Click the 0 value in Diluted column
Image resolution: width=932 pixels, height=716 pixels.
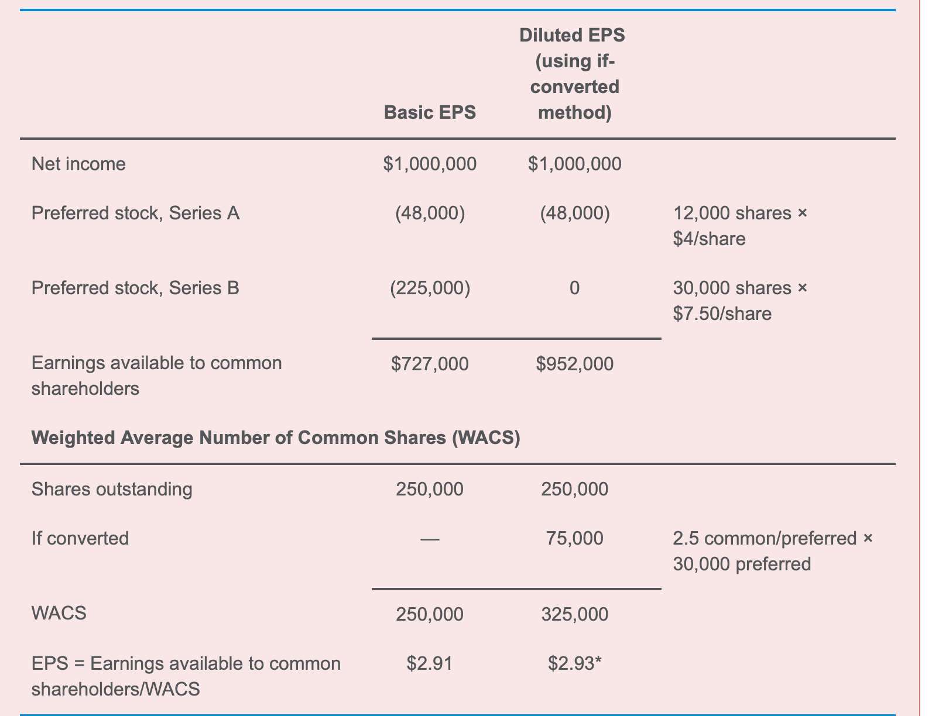(x=574, y=288)
